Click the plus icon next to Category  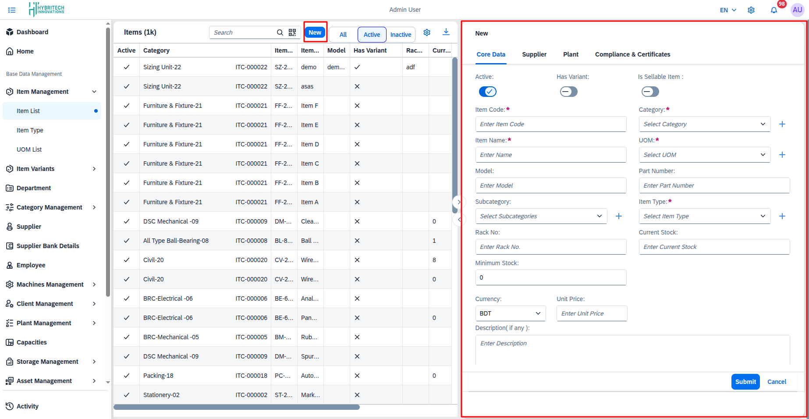[x=782, y=124]
